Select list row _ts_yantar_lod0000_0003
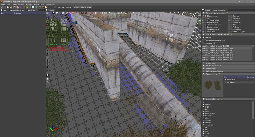 (x=227, y=55)
